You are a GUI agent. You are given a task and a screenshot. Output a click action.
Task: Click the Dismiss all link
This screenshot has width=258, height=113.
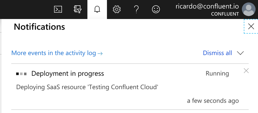tap(217, 53)
